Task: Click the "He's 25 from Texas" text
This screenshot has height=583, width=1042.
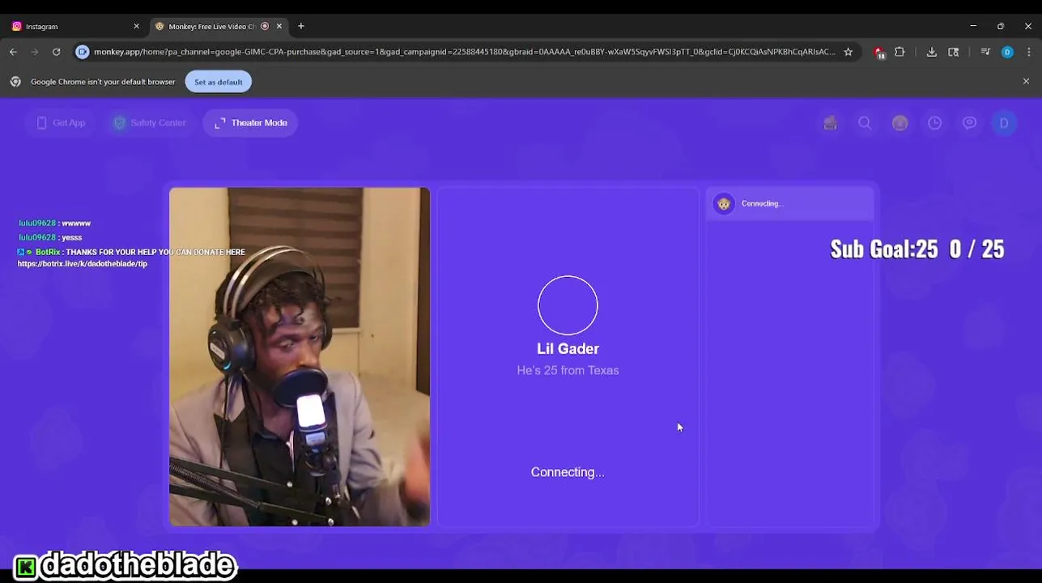Action: pyautogui.click(x=568, y=370)
